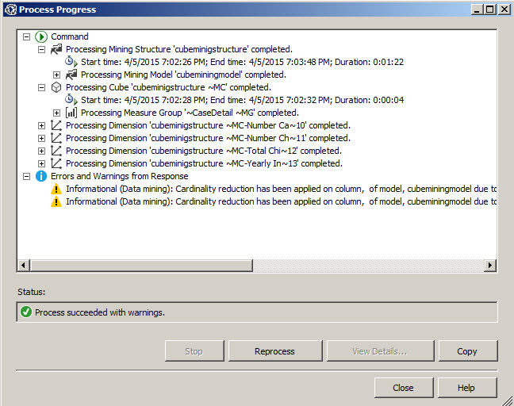514x406 pixels.
Task: Click the View Details... button
Action: (380, 351)
